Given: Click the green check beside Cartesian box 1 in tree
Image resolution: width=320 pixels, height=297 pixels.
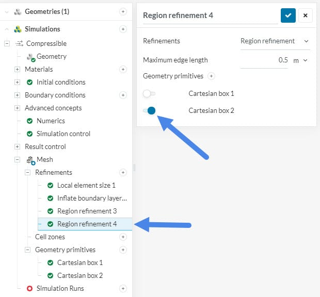Looking at the screenshot, I should 50,262.
